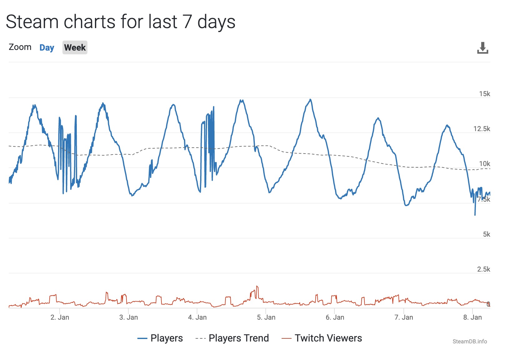Click the 2. Jan axis label
Screen dimensions: 514x349
tap(60, 317)
